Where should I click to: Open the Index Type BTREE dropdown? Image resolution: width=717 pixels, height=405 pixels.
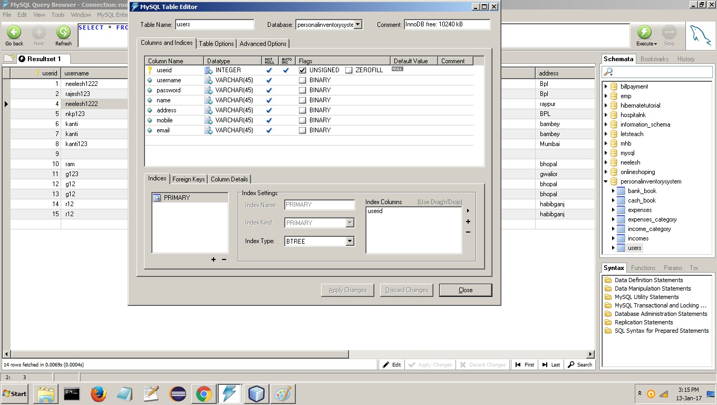click(350, 241)
